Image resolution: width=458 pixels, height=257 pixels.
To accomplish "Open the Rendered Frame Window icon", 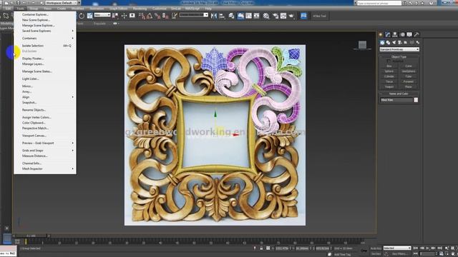I will [x=283, y=16].
